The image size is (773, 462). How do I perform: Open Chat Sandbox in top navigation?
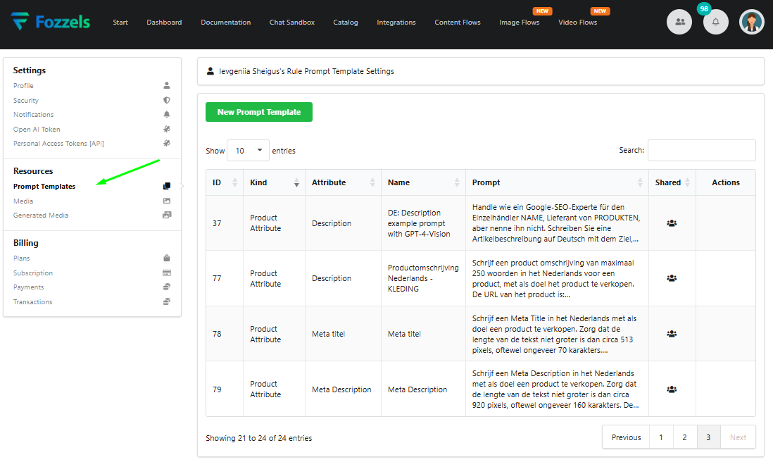[292, 23]
